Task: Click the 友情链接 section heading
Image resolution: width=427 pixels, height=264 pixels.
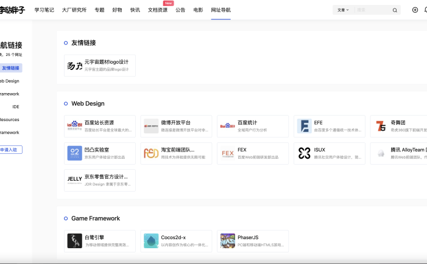Action: click(83, 43)
